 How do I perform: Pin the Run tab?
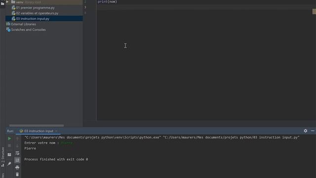(9, 164)
